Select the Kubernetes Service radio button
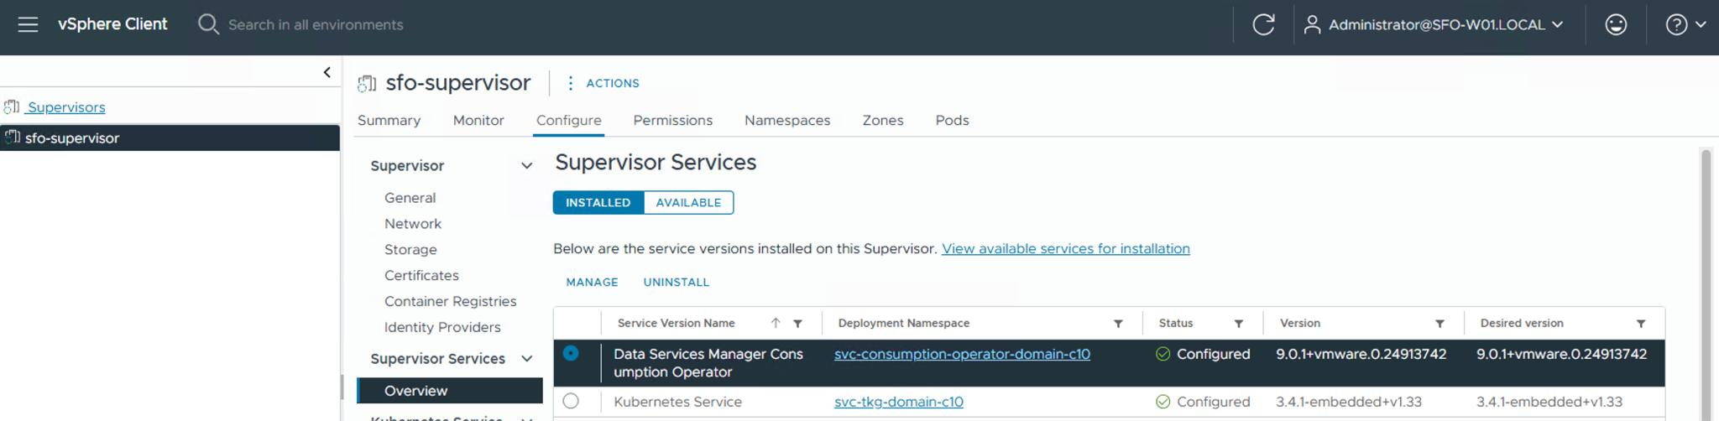This screenshot has width=1719, height=421. pyautogui.click(x=571, y=401)
